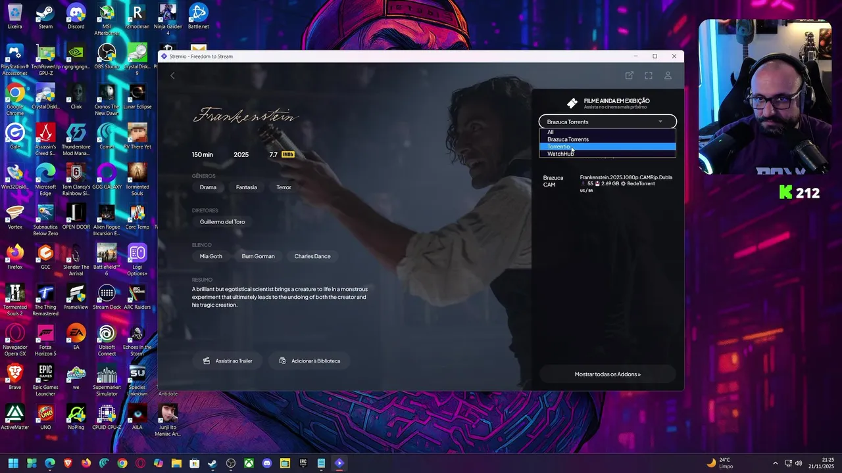This screenshot has height=473, width=842.
Task: Click Assistir ao Trailer
Action: tap(228, 361)
